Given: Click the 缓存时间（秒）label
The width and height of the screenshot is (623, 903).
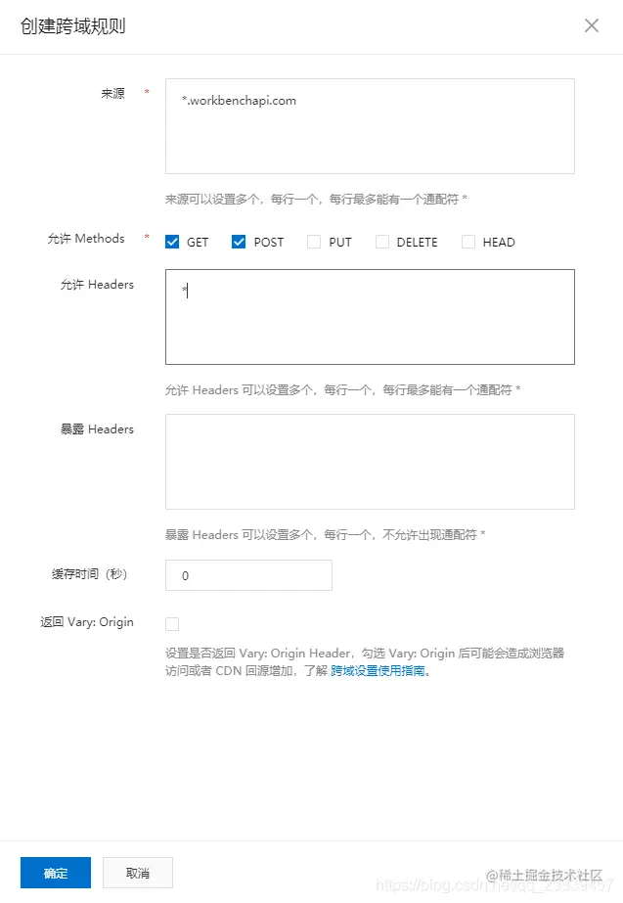Looking at the screenshot, I should (89, 574).
